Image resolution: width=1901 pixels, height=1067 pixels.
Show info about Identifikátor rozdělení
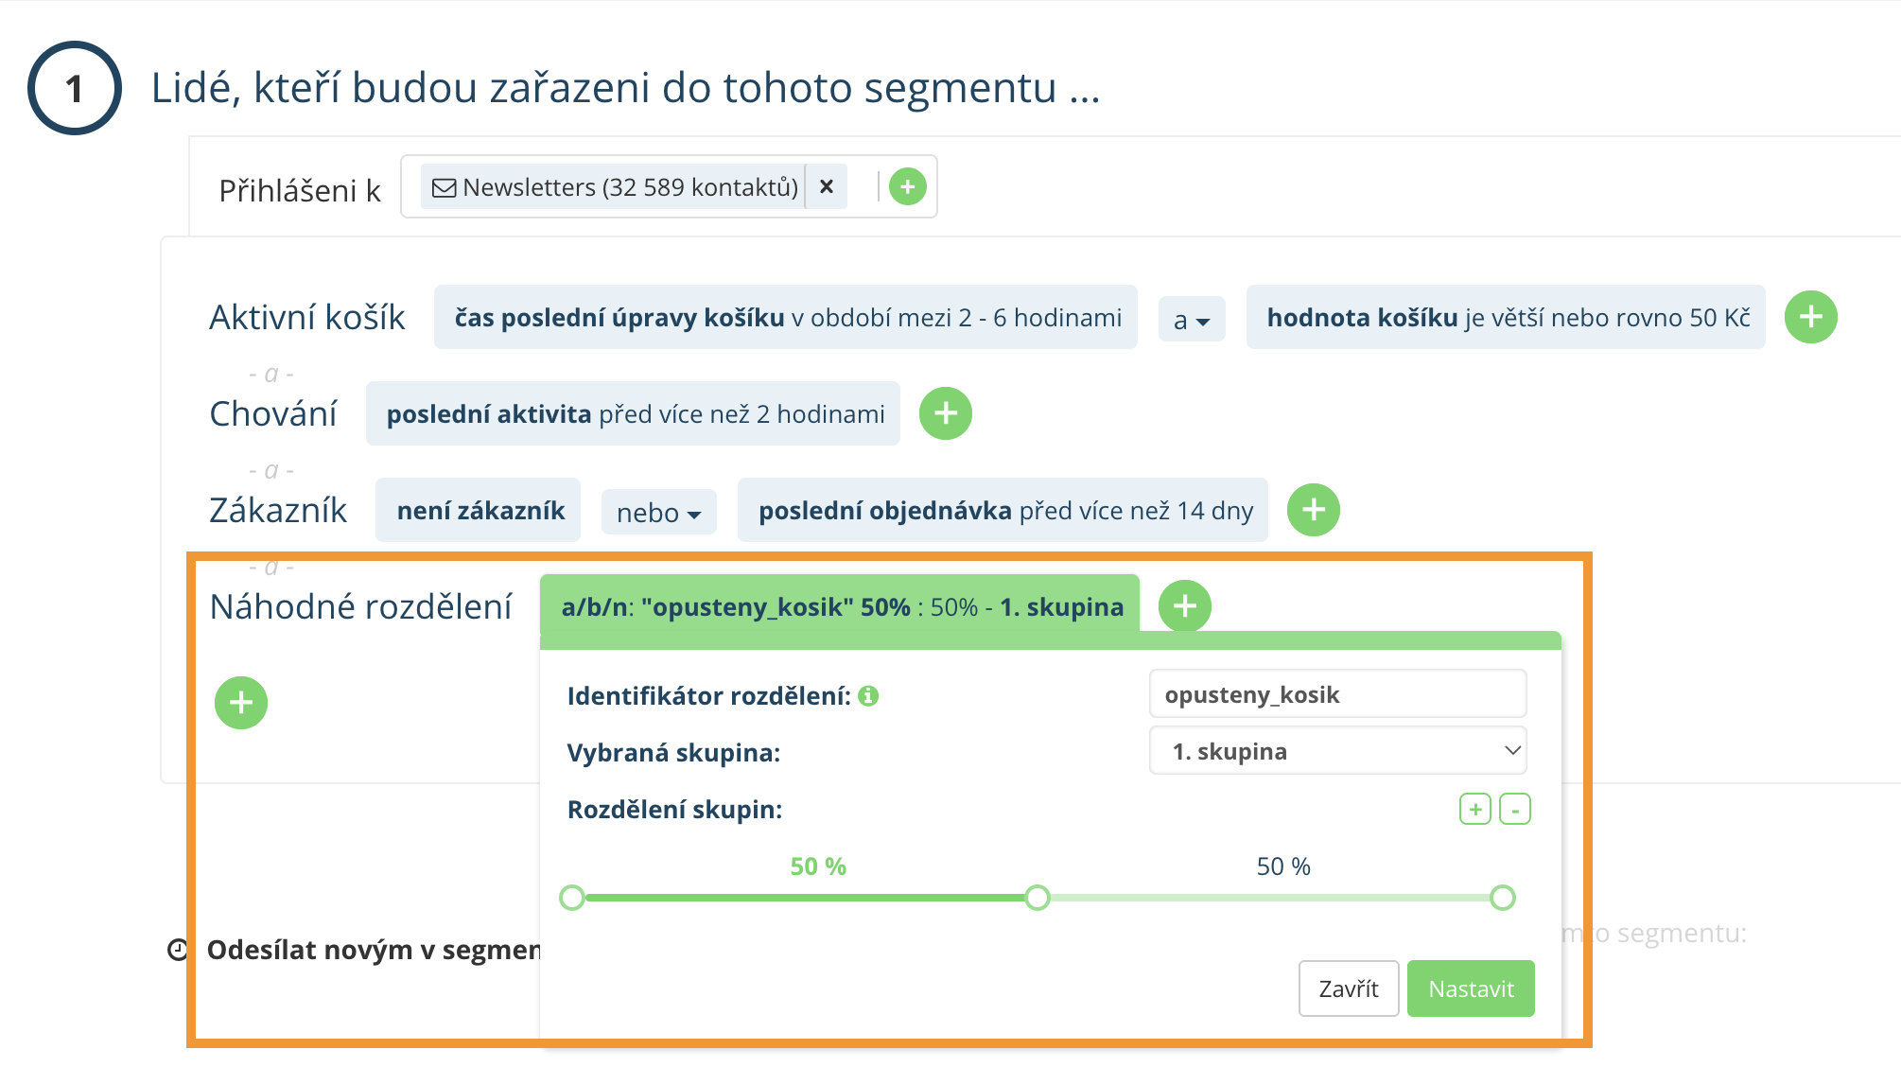click(x=868, y=696)
